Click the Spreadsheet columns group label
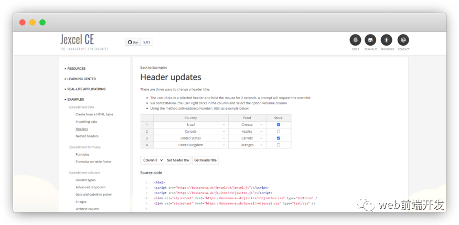 (84, 173)
